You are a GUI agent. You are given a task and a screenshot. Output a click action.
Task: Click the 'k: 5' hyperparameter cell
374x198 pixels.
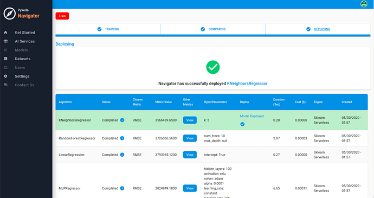(x=207, y=120)
